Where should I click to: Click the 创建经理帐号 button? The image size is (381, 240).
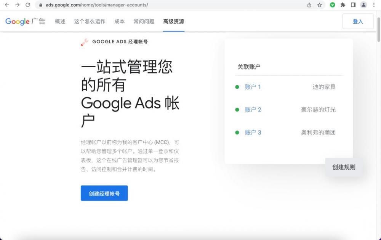click(x=104, y=193)
